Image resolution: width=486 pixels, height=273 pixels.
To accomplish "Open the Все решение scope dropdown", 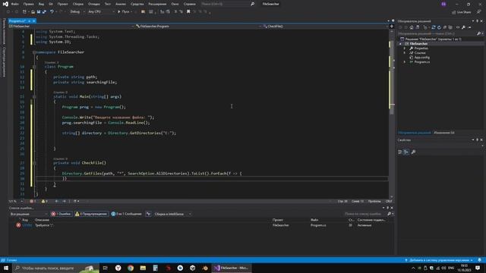I will [x=29, y=214].
